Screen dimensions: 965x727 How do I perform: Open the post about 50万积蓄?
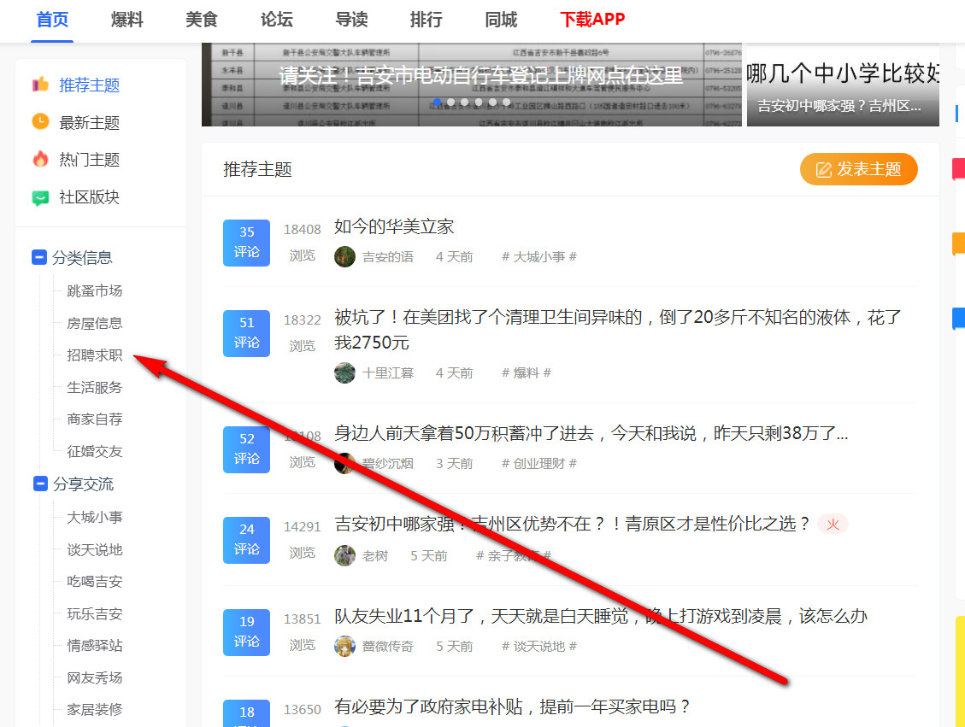[x=591, y=434]
